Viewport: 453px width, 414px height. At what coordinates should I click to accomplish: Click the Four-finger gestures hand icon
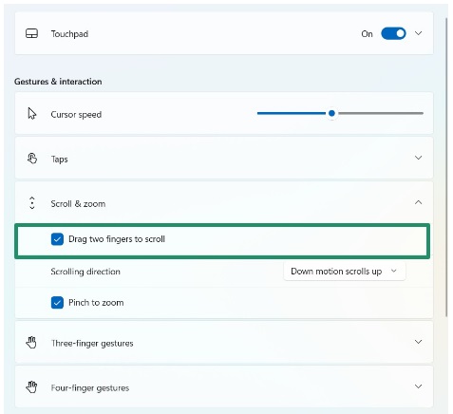[x=31, y=387]
